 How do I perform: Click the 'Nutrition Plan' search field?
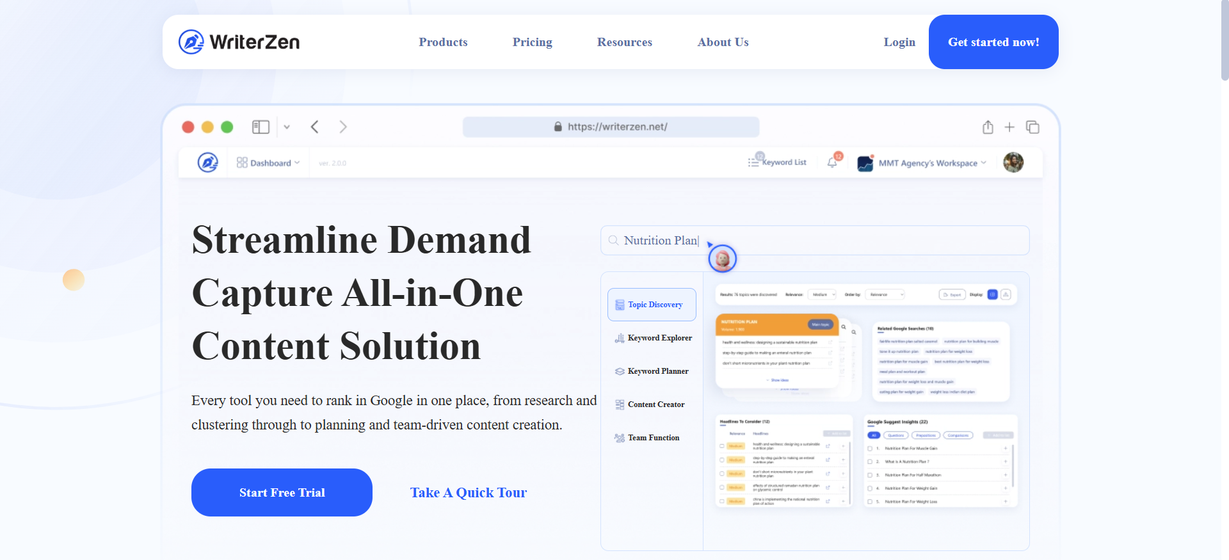(x=815, y=240)
